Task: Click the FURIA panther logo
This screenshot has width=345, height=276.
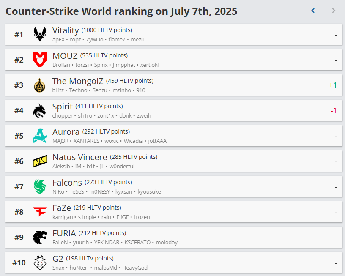Action: coord(40,237)
